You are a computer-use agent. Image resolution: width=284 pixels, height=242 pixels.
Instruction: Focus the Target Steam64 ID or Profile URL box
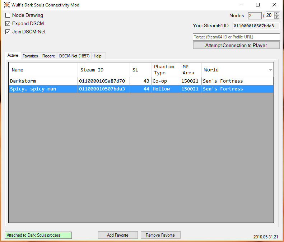point(236,37)
